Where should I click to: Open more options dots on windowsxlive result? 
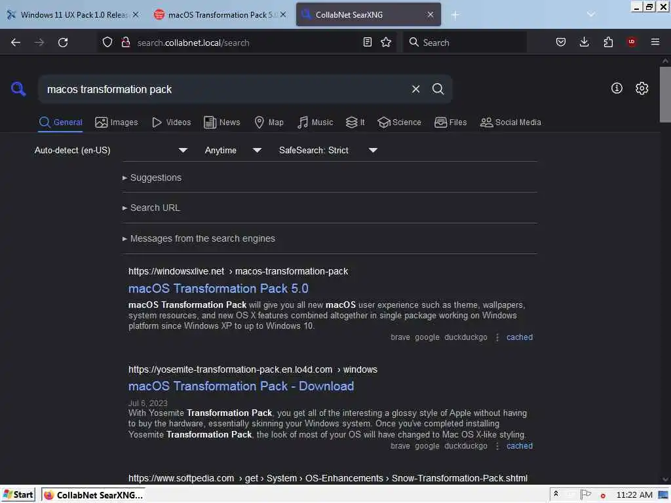pos(497,337)
